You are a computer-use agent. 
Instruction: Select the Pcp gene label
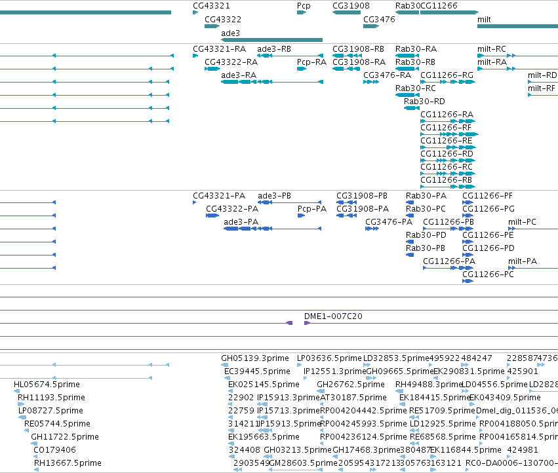304,6
